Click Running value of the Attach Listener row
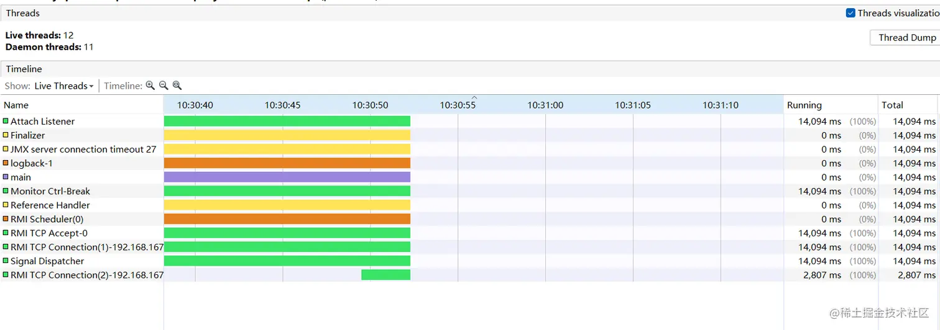940x330 pixels. (819, 122)
